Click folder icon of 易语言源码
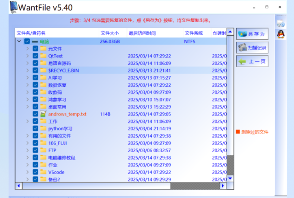 coord(43,63)
